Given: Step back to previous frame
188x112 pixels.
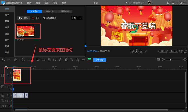Looking at the screenshot, I should tap(132, 51).
